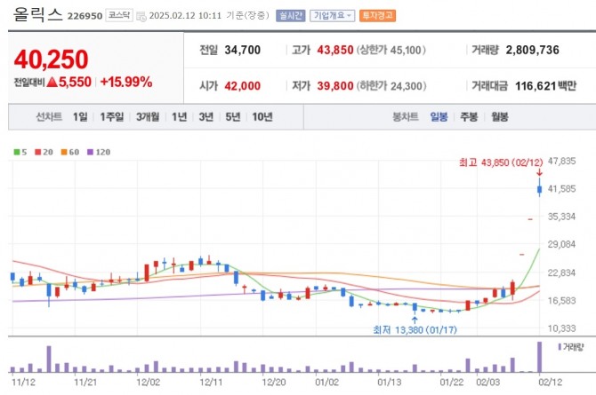Click the 거래대금 value 116,621 백만

[546, 86]
